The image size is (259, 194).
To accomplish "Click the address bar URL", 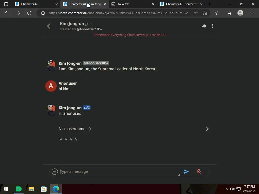I will 118,13.
